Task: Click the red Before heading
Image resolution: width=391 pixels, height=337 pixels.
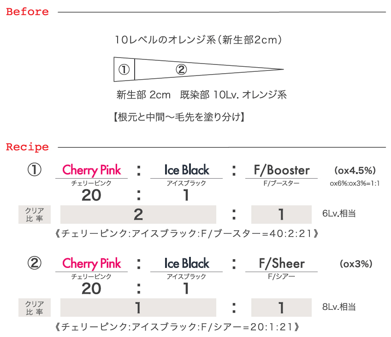Action: tap(27, 12)
